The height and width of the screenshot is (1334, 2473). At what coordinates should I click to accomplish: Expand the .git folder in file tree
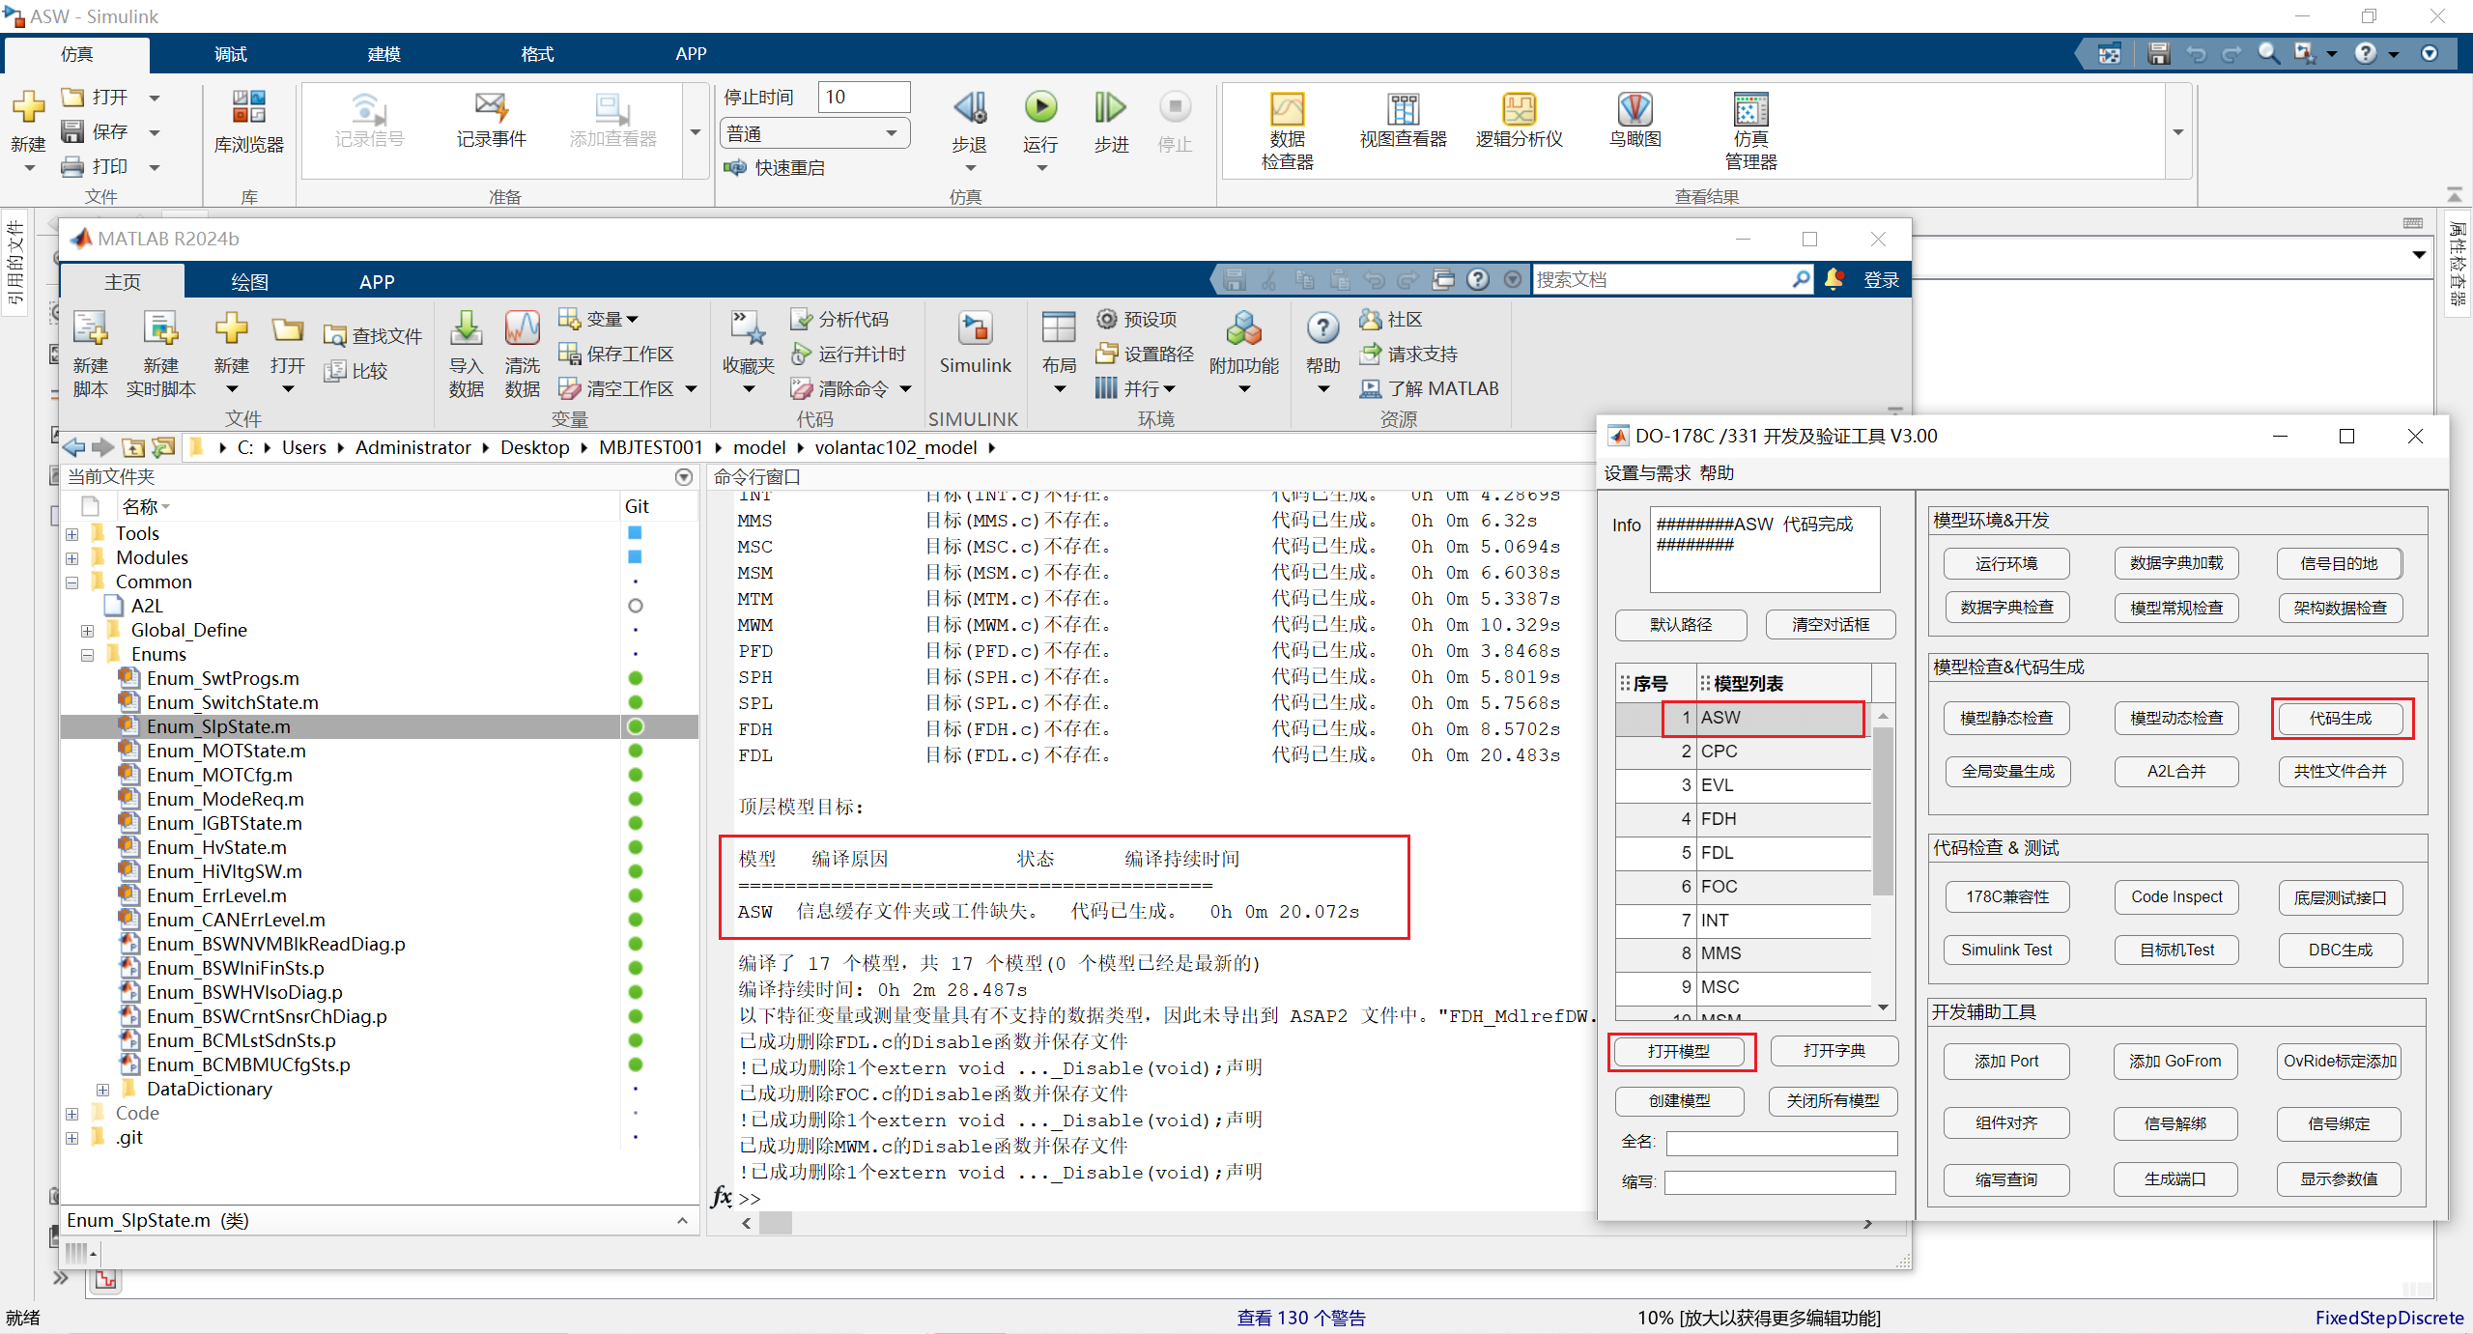click(x=72, y=1138)
